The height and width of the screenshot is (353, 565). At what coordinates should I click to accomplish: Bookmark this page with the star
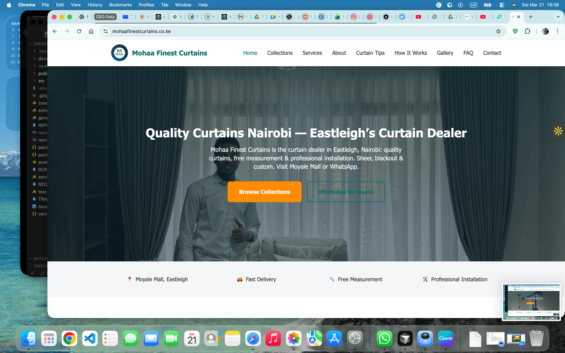click(x=498, y=31)
